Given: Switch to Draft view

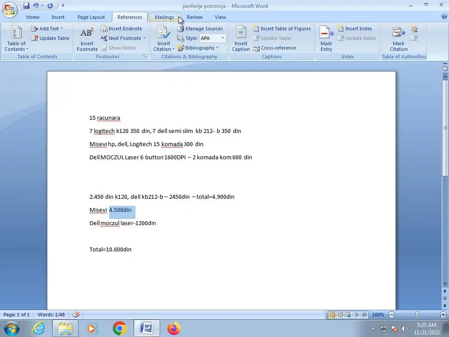Looking at the screenshot, I should click(x=364, y=315).
